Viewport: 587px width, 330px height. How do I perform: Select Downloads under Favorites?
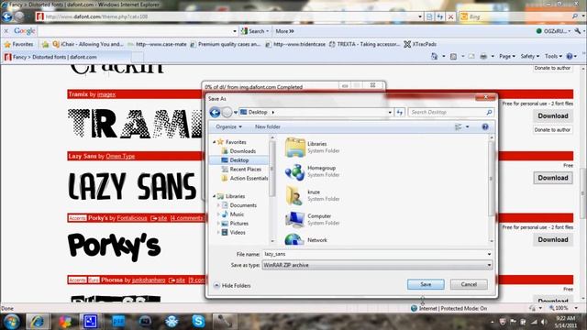242,151
